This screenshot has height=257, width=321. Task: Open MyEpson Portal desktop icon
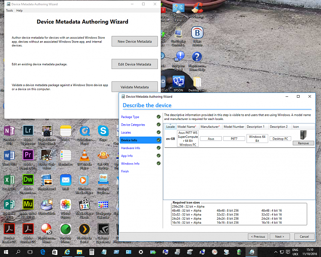(x=178, y=61)
